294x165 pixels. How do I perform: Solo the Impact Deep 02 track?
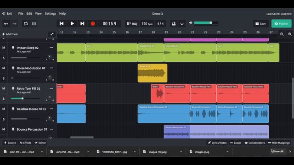coord(4,58)
